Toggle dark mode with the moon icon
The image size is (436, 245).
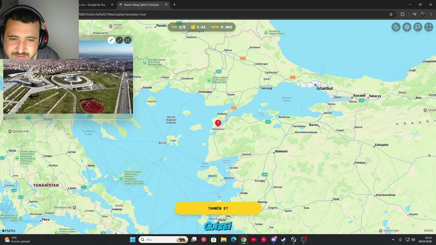pos(396,27)
